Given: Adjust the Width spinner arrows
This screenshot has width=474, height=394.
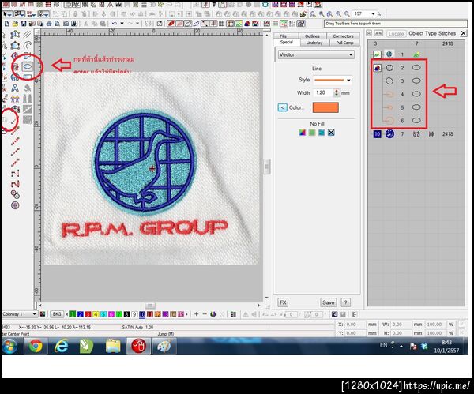Looking at the screenshot, I should (337, 92).
